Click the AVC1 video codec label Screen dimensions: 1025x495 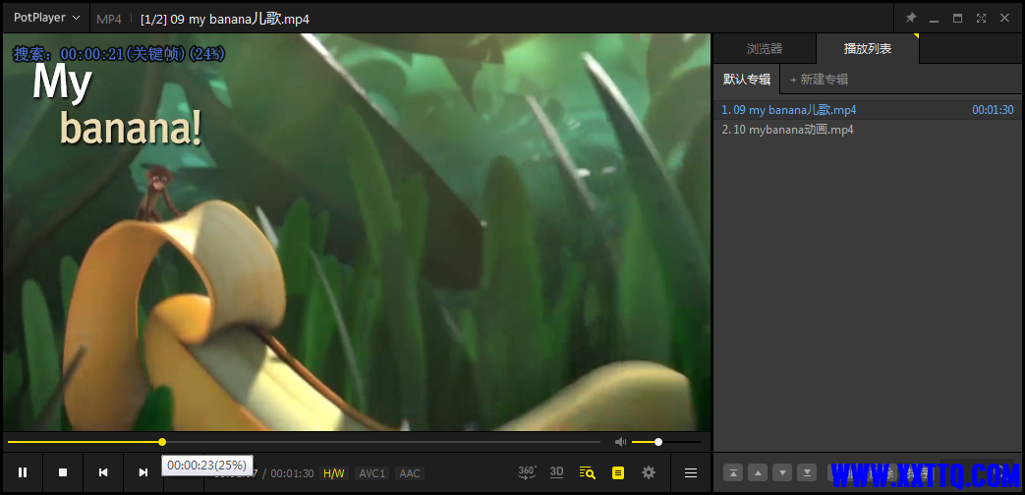(x=372, y=473)
